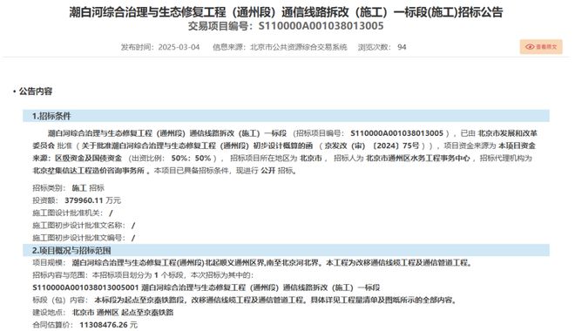
Task: Click the funding source 区级资金及国债资金
Action: (x=88, y=158)
